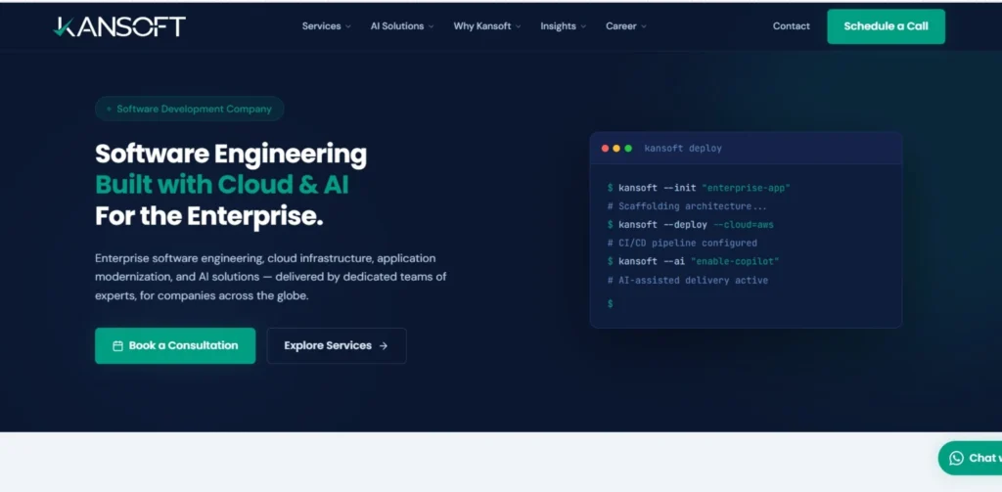Expand the Why Kansoft chevron
This screenshot has height=492, width=1002.
point(519,26)
